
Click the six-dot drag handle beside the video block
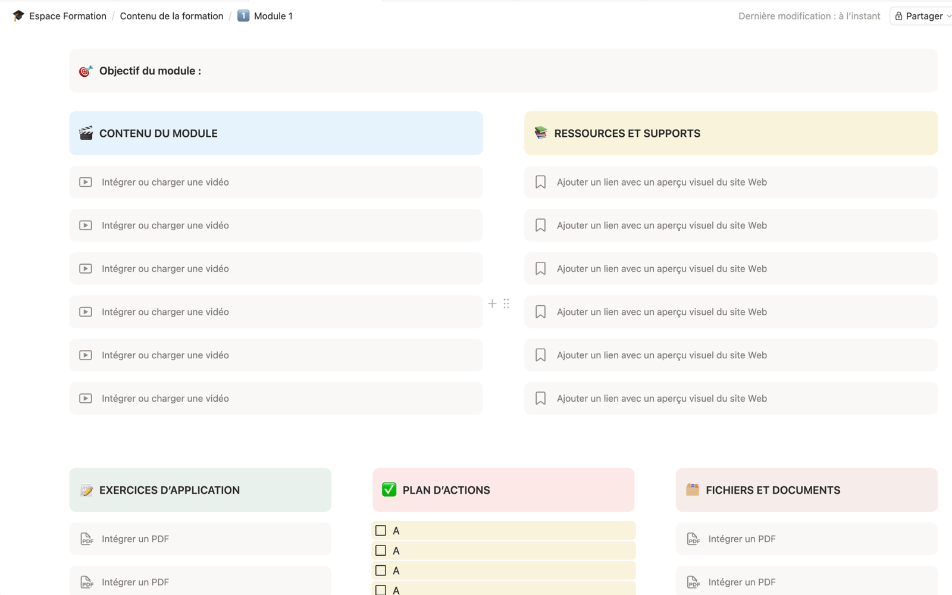506,303
